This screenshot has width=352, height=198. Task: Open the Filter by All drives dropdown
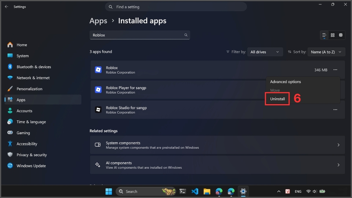coord(265,52)
